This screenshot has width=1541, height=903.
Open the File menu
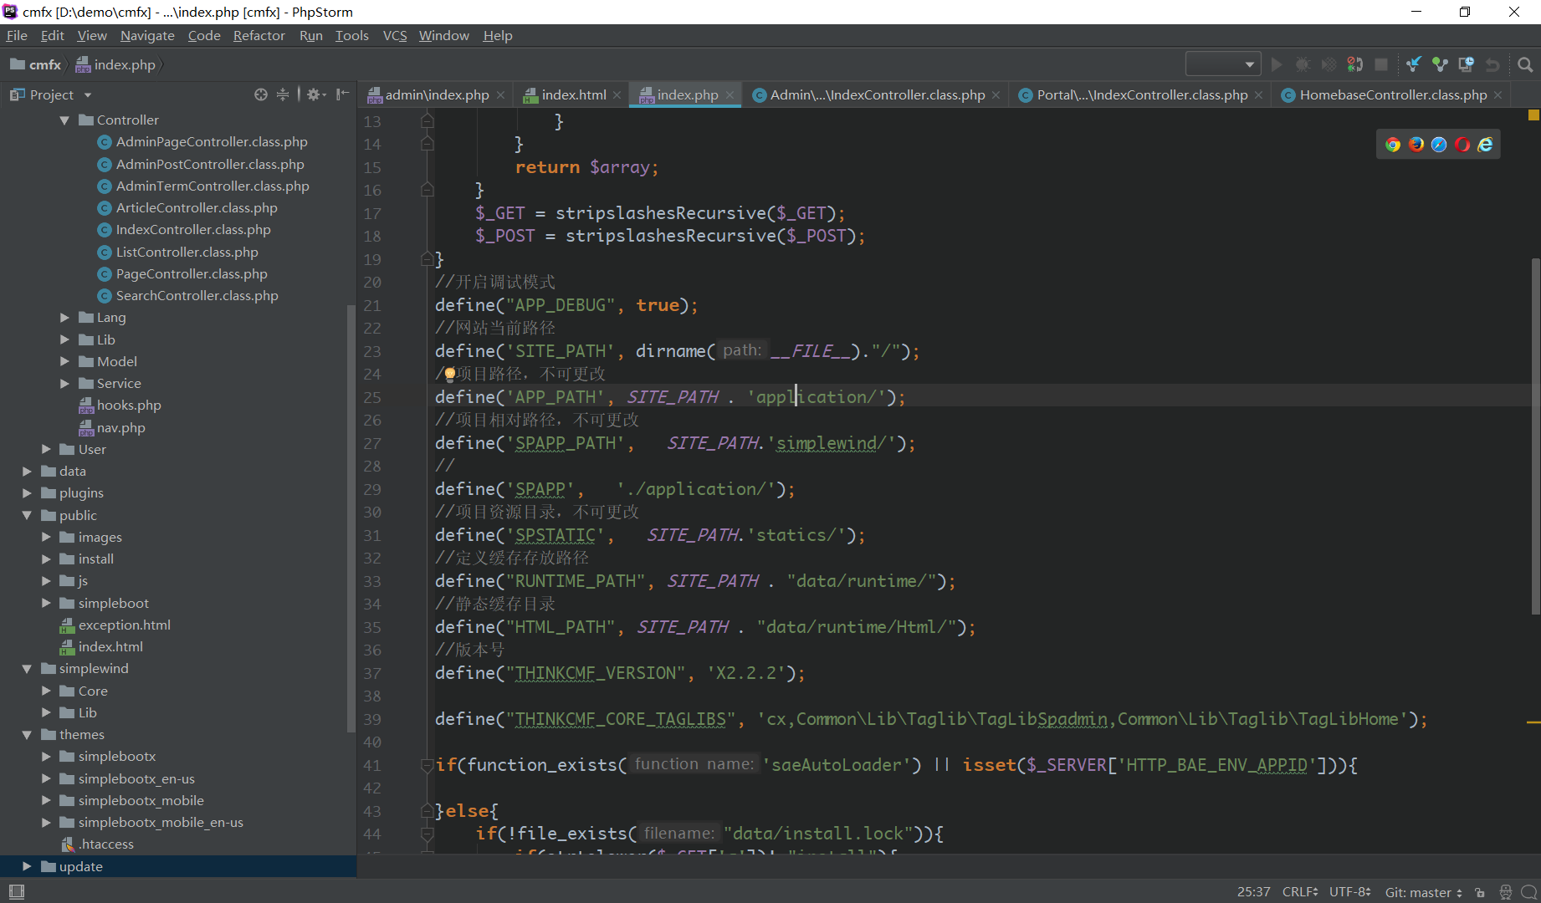click(17, 35)
